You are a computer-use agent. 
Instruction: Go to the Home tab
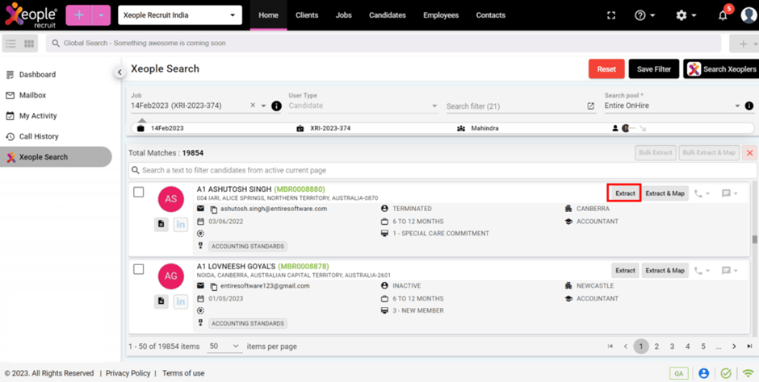click(268, 15)
